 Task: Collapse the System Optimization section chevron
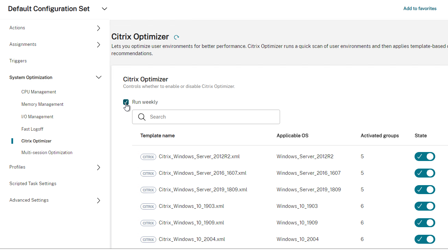tap(99, 78)
